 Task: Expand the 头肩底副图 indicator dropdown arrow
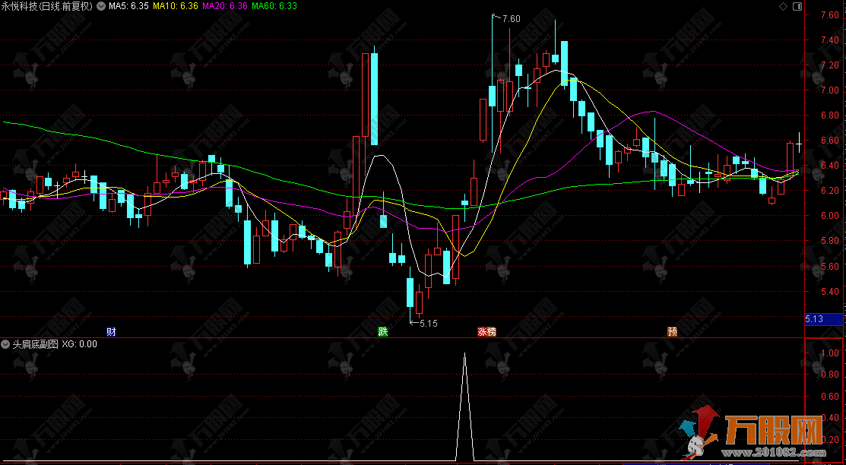[6, 344]
